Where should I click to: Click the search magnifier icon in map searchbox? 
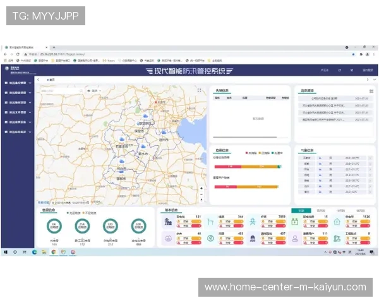click(x=80, y=91)
